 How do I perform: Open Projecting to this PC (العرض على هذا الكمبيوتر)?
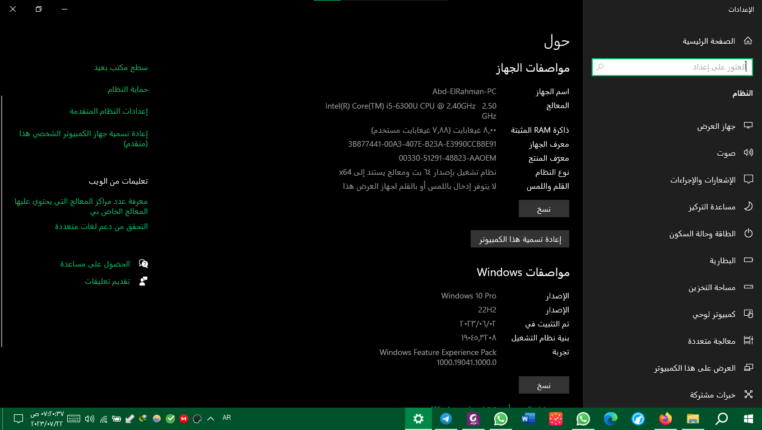tap(672, 368)
